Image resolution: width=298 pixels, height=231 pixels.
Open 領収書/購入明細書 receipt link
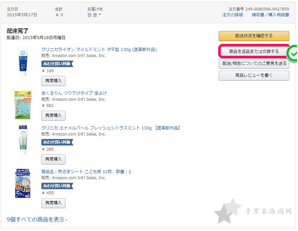[270, 15]
